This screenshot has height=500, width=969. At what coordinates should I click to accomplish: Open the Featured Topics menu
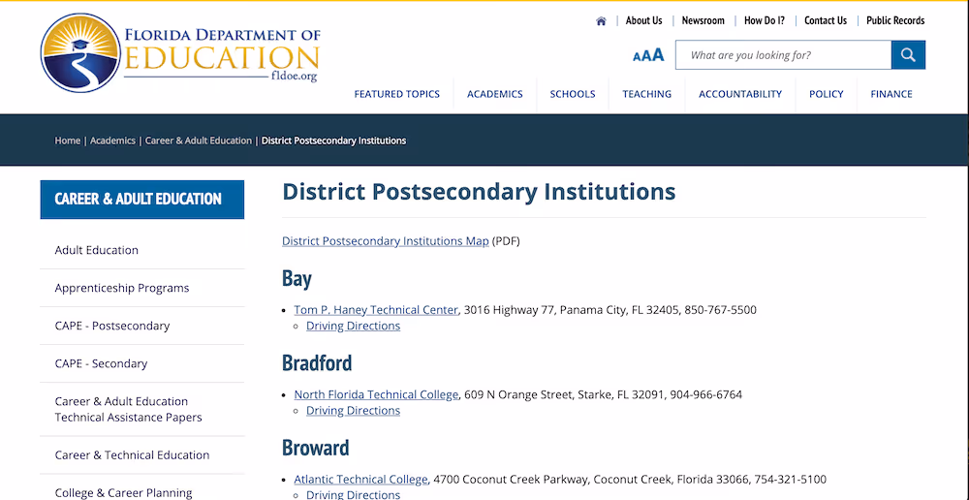396,94
